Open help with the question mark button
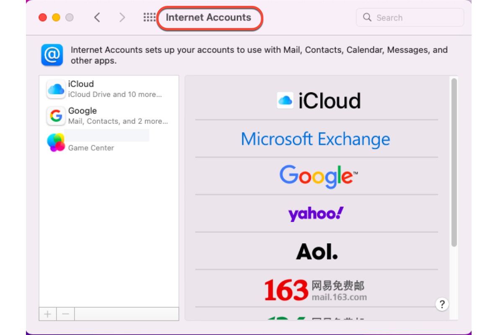This screenshot has width=503, height=335. (x=442, y=304)
